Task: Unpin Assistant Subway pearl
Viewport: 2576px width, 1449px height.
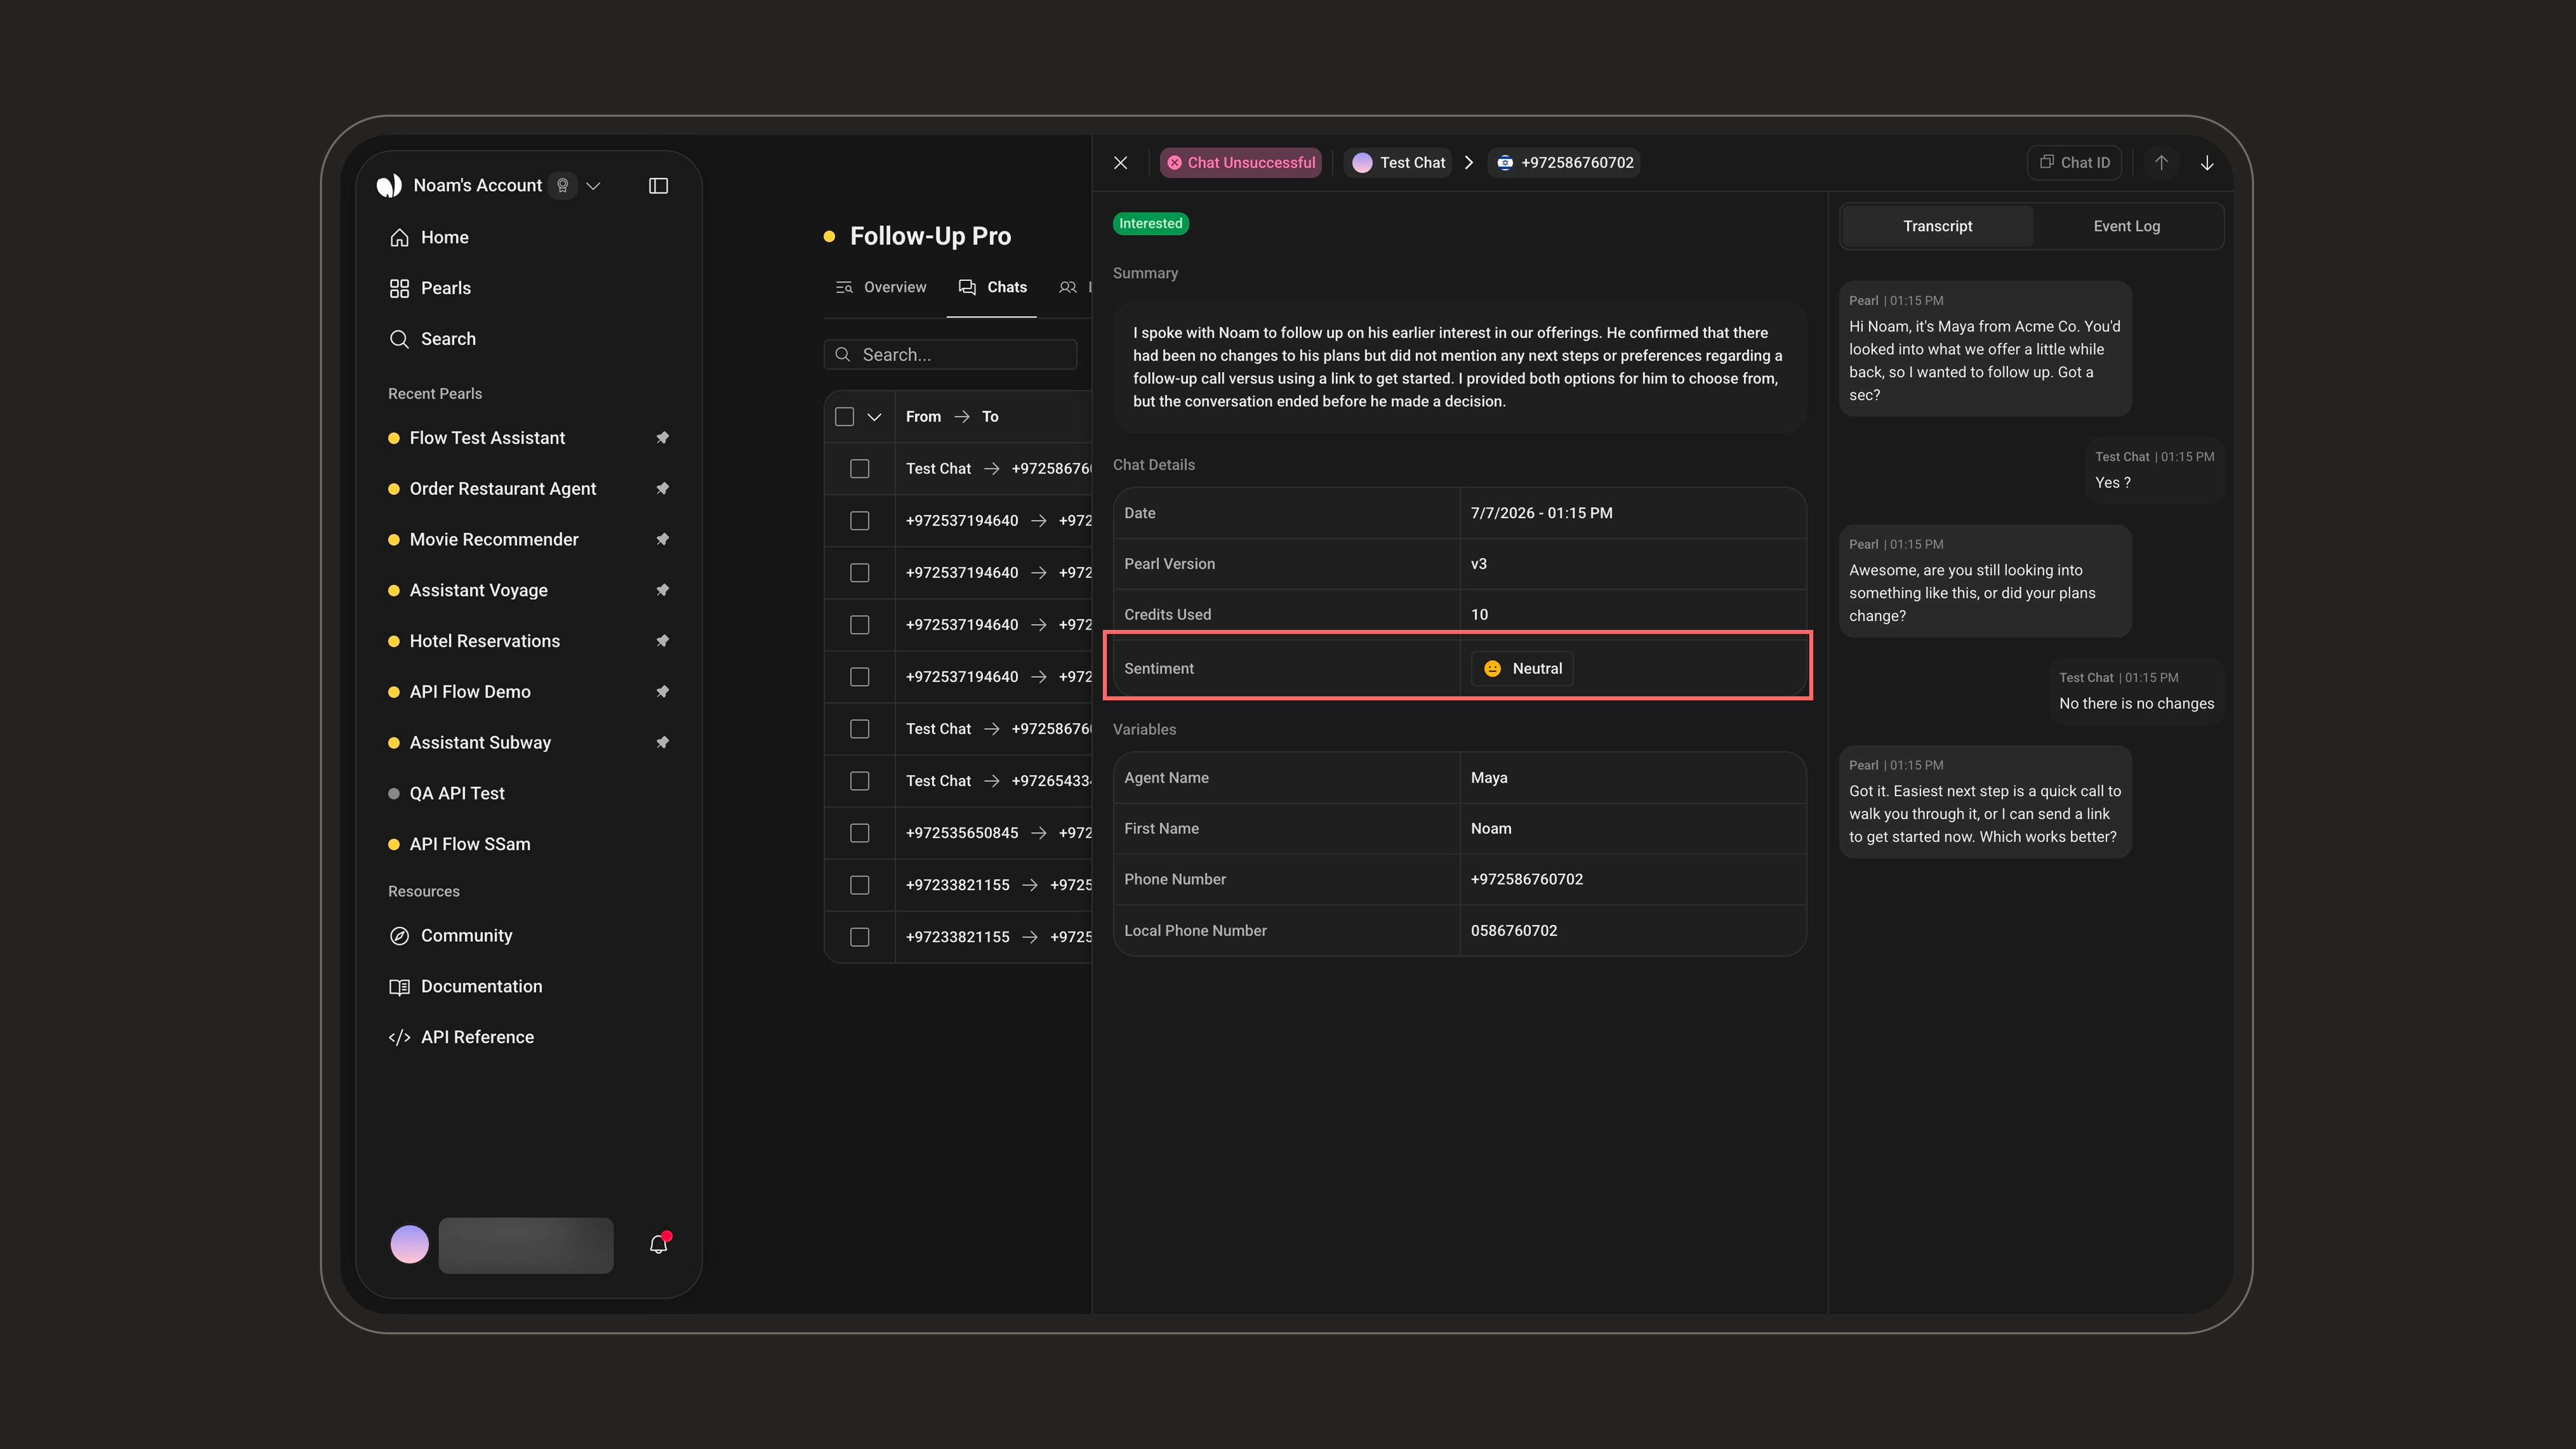Action: [662, 743]
